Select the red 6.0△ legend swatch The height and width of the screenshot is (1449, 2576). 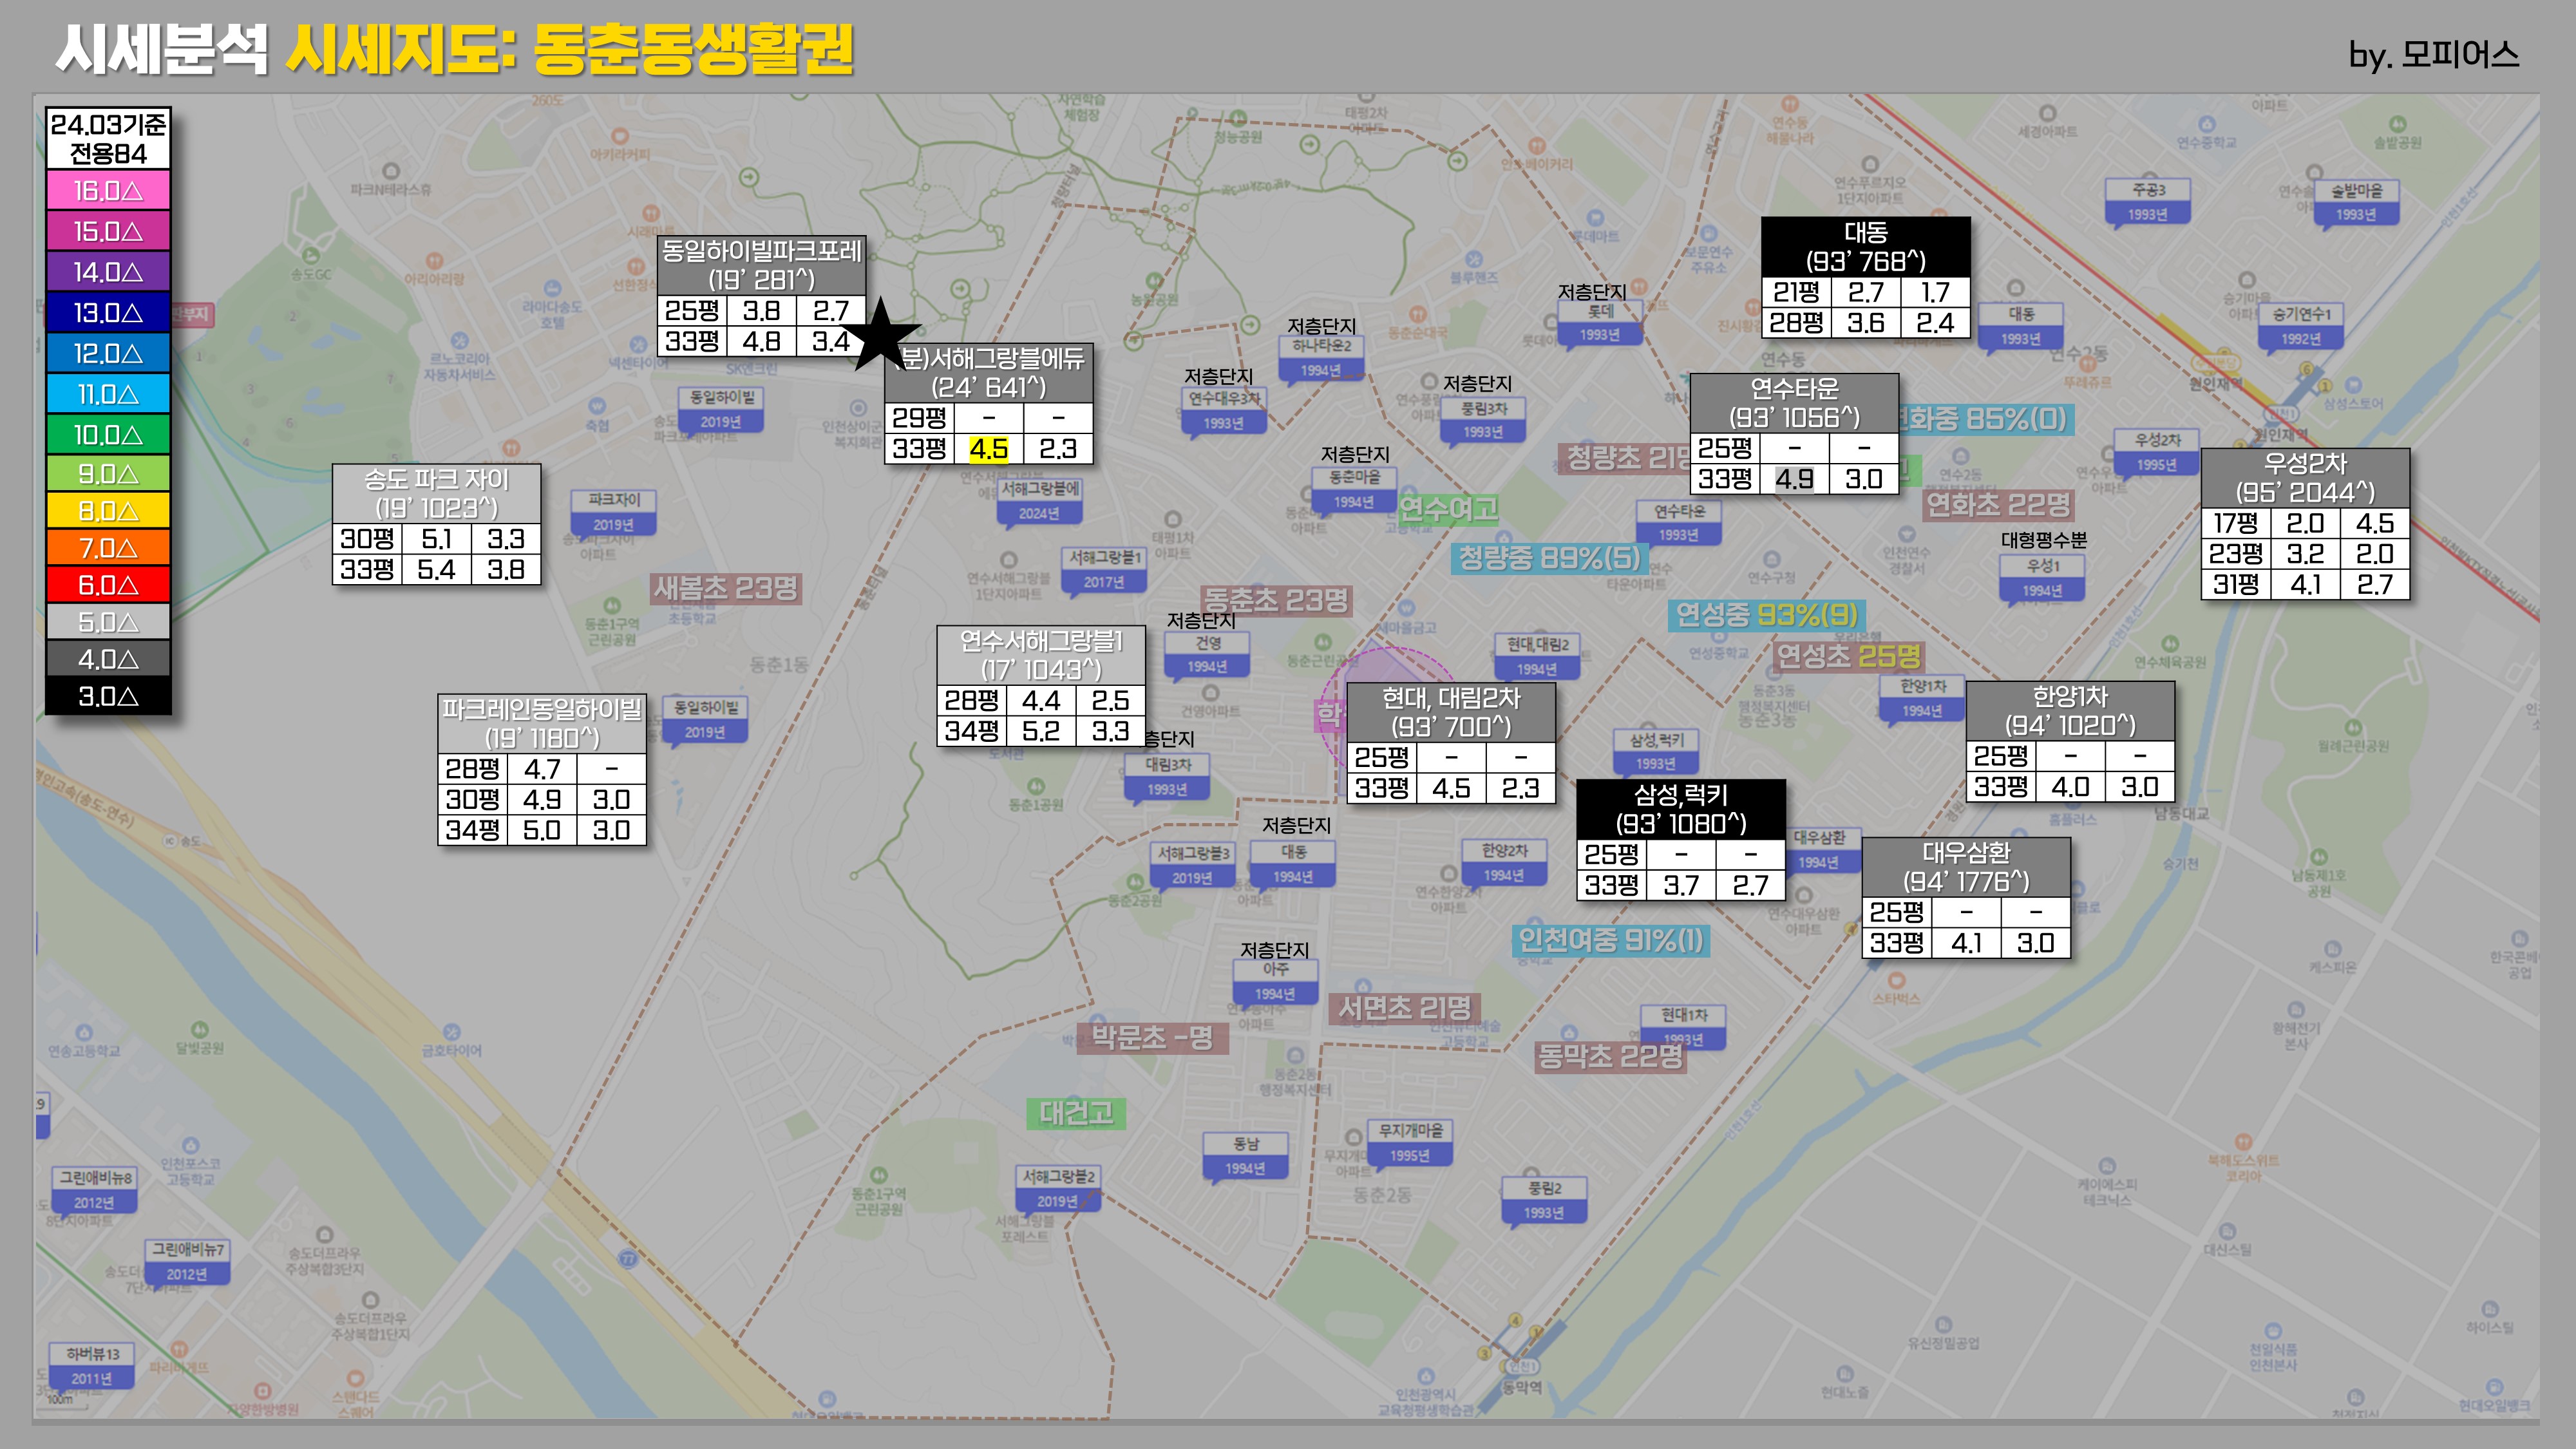pos(108,585)
